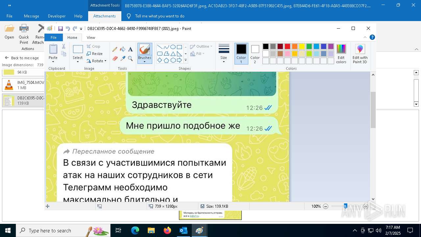The image size is (421, 237).
Task: Open the Paint File menu
Action: (x=53, y=38)
